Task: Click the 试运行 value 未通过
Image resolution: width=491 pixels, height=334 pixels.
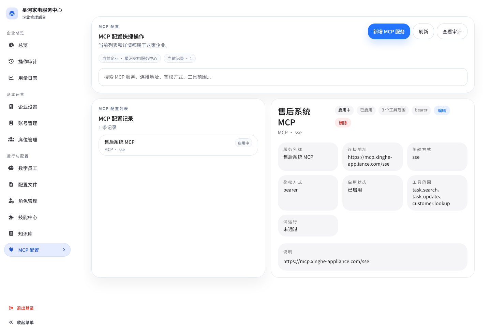Action: click(291, 229)
